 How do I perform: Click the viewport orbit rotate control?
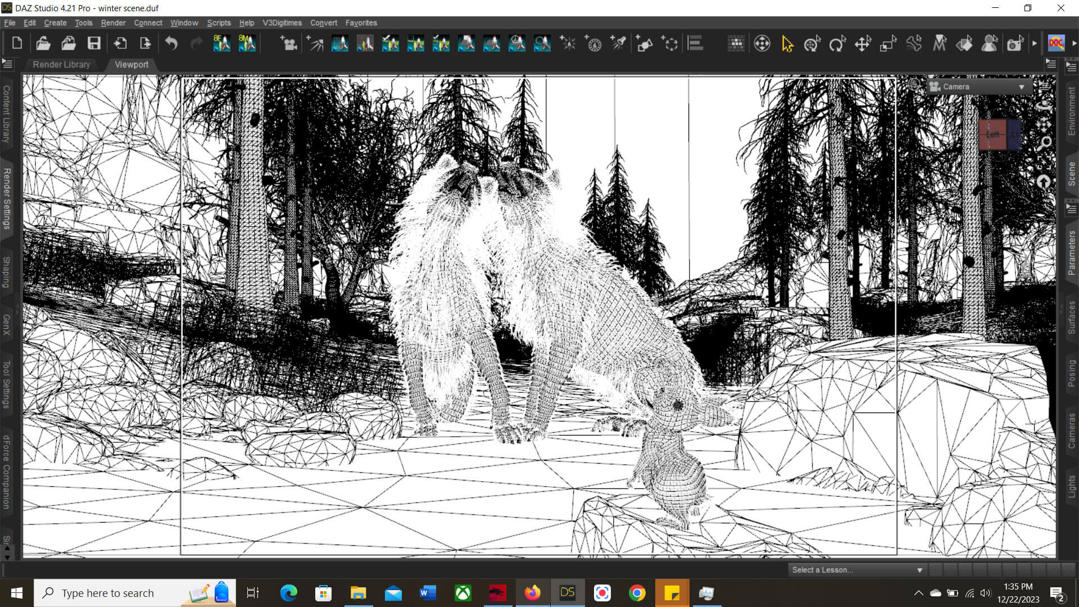click(x=1044, y=105)
